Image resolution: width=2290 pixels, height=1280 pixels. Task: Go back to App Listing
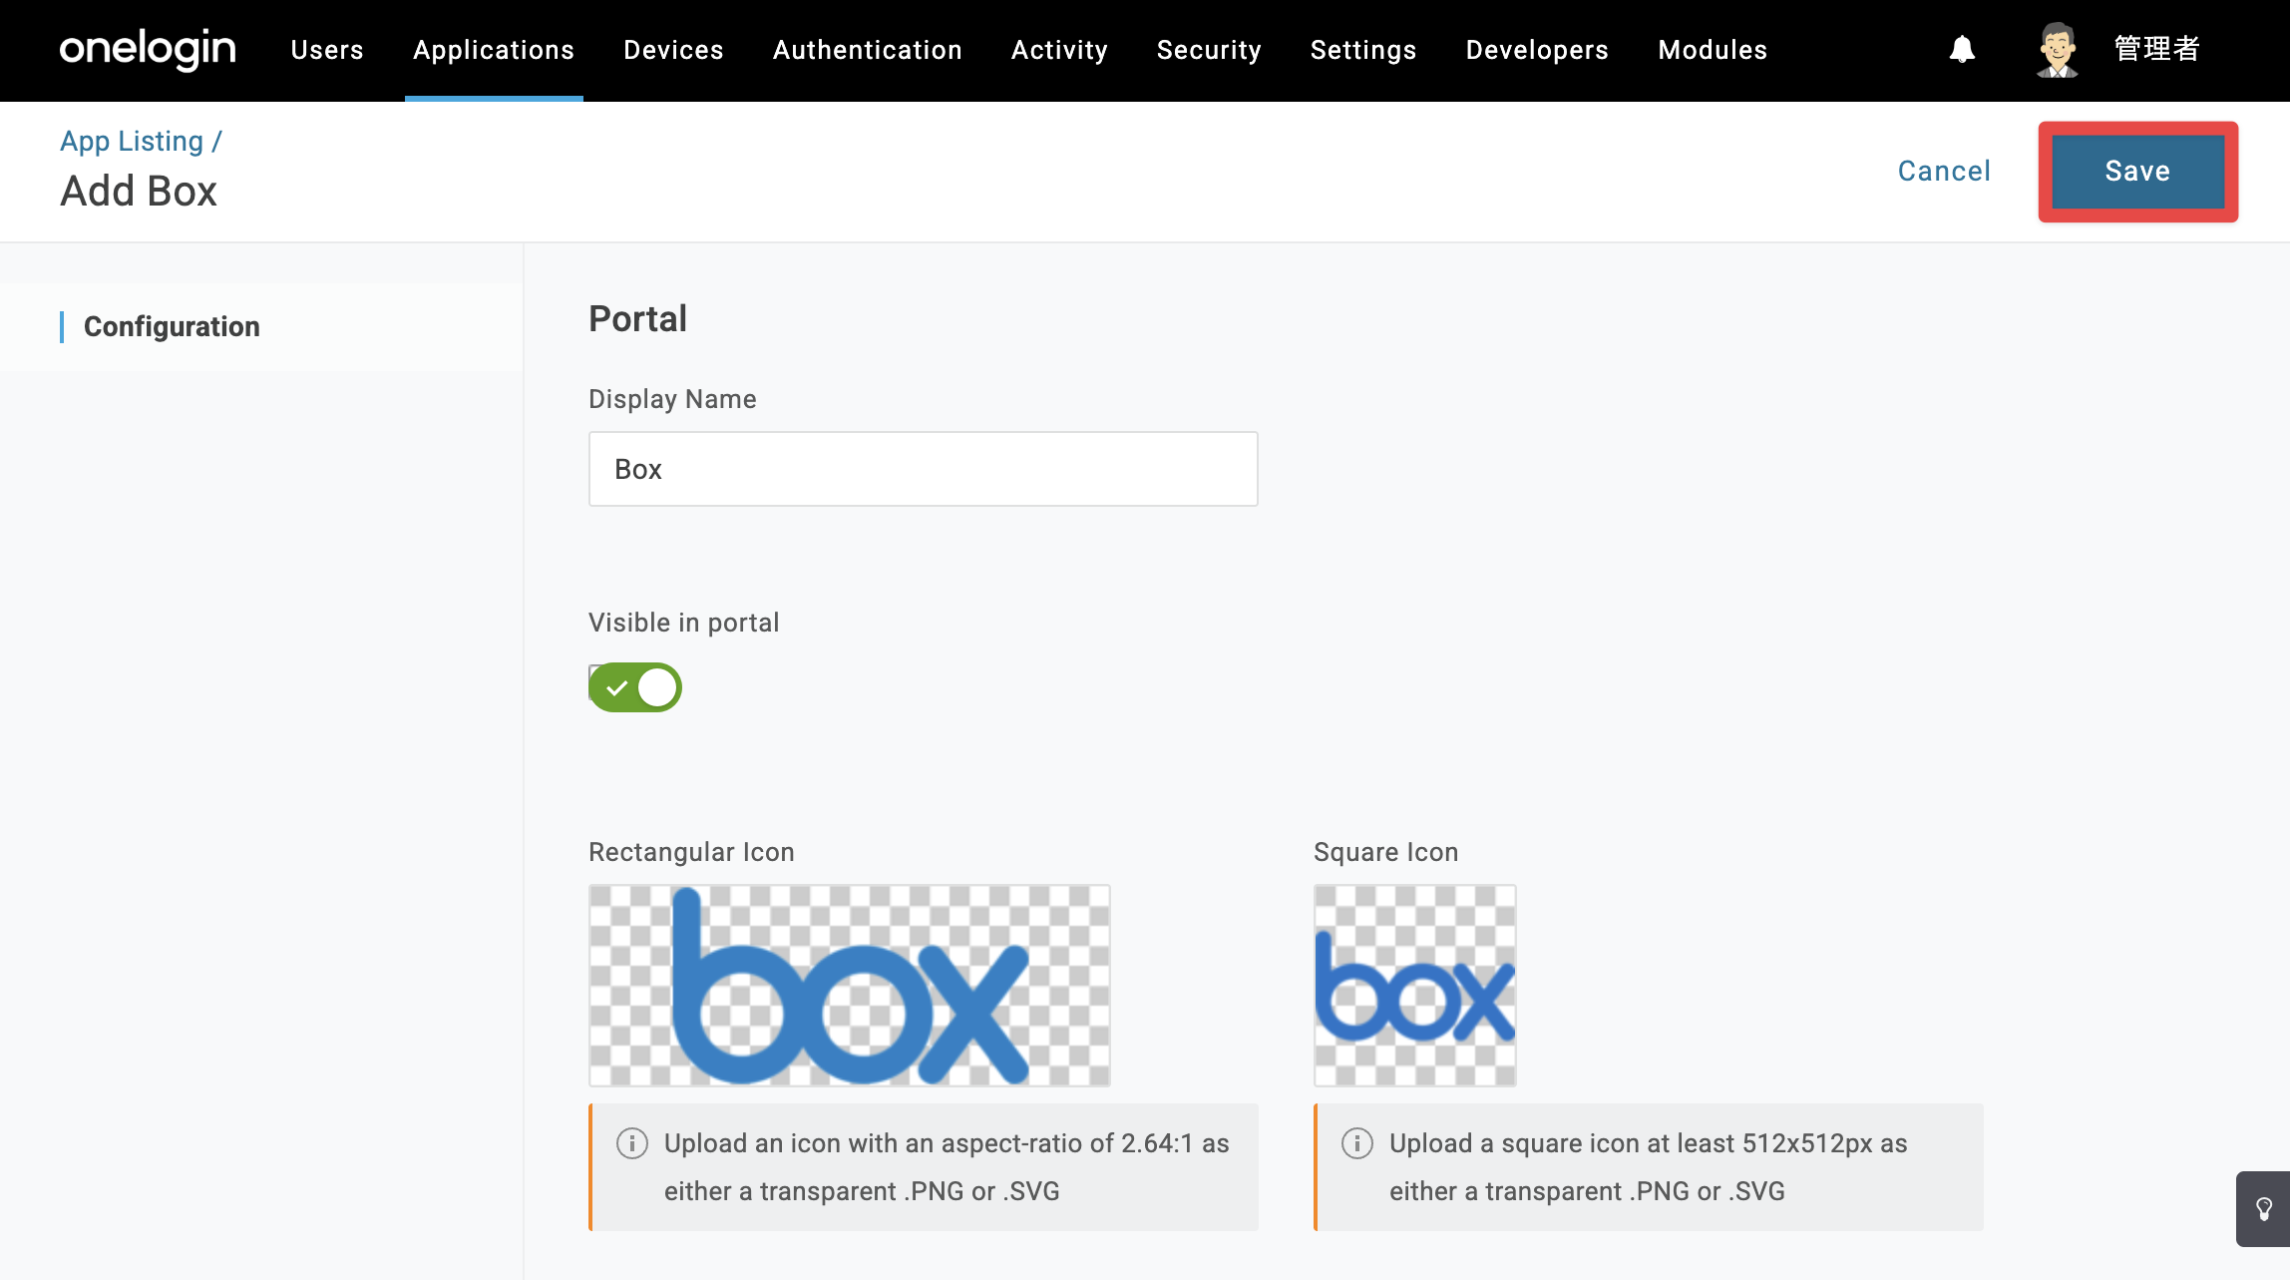click(132, 142)
